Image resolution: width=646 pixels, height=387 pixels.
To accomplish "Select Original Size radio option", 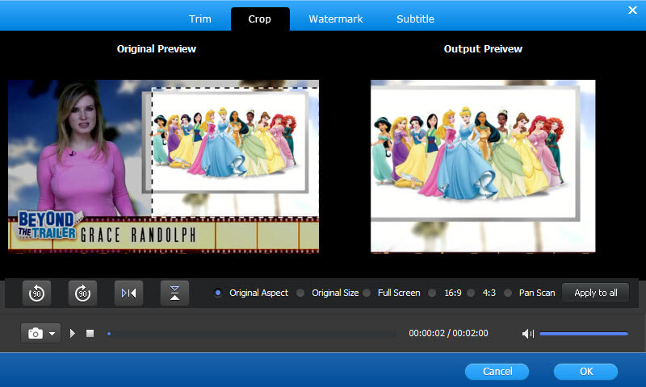I will pyautogui.click(x=300, y=293).
